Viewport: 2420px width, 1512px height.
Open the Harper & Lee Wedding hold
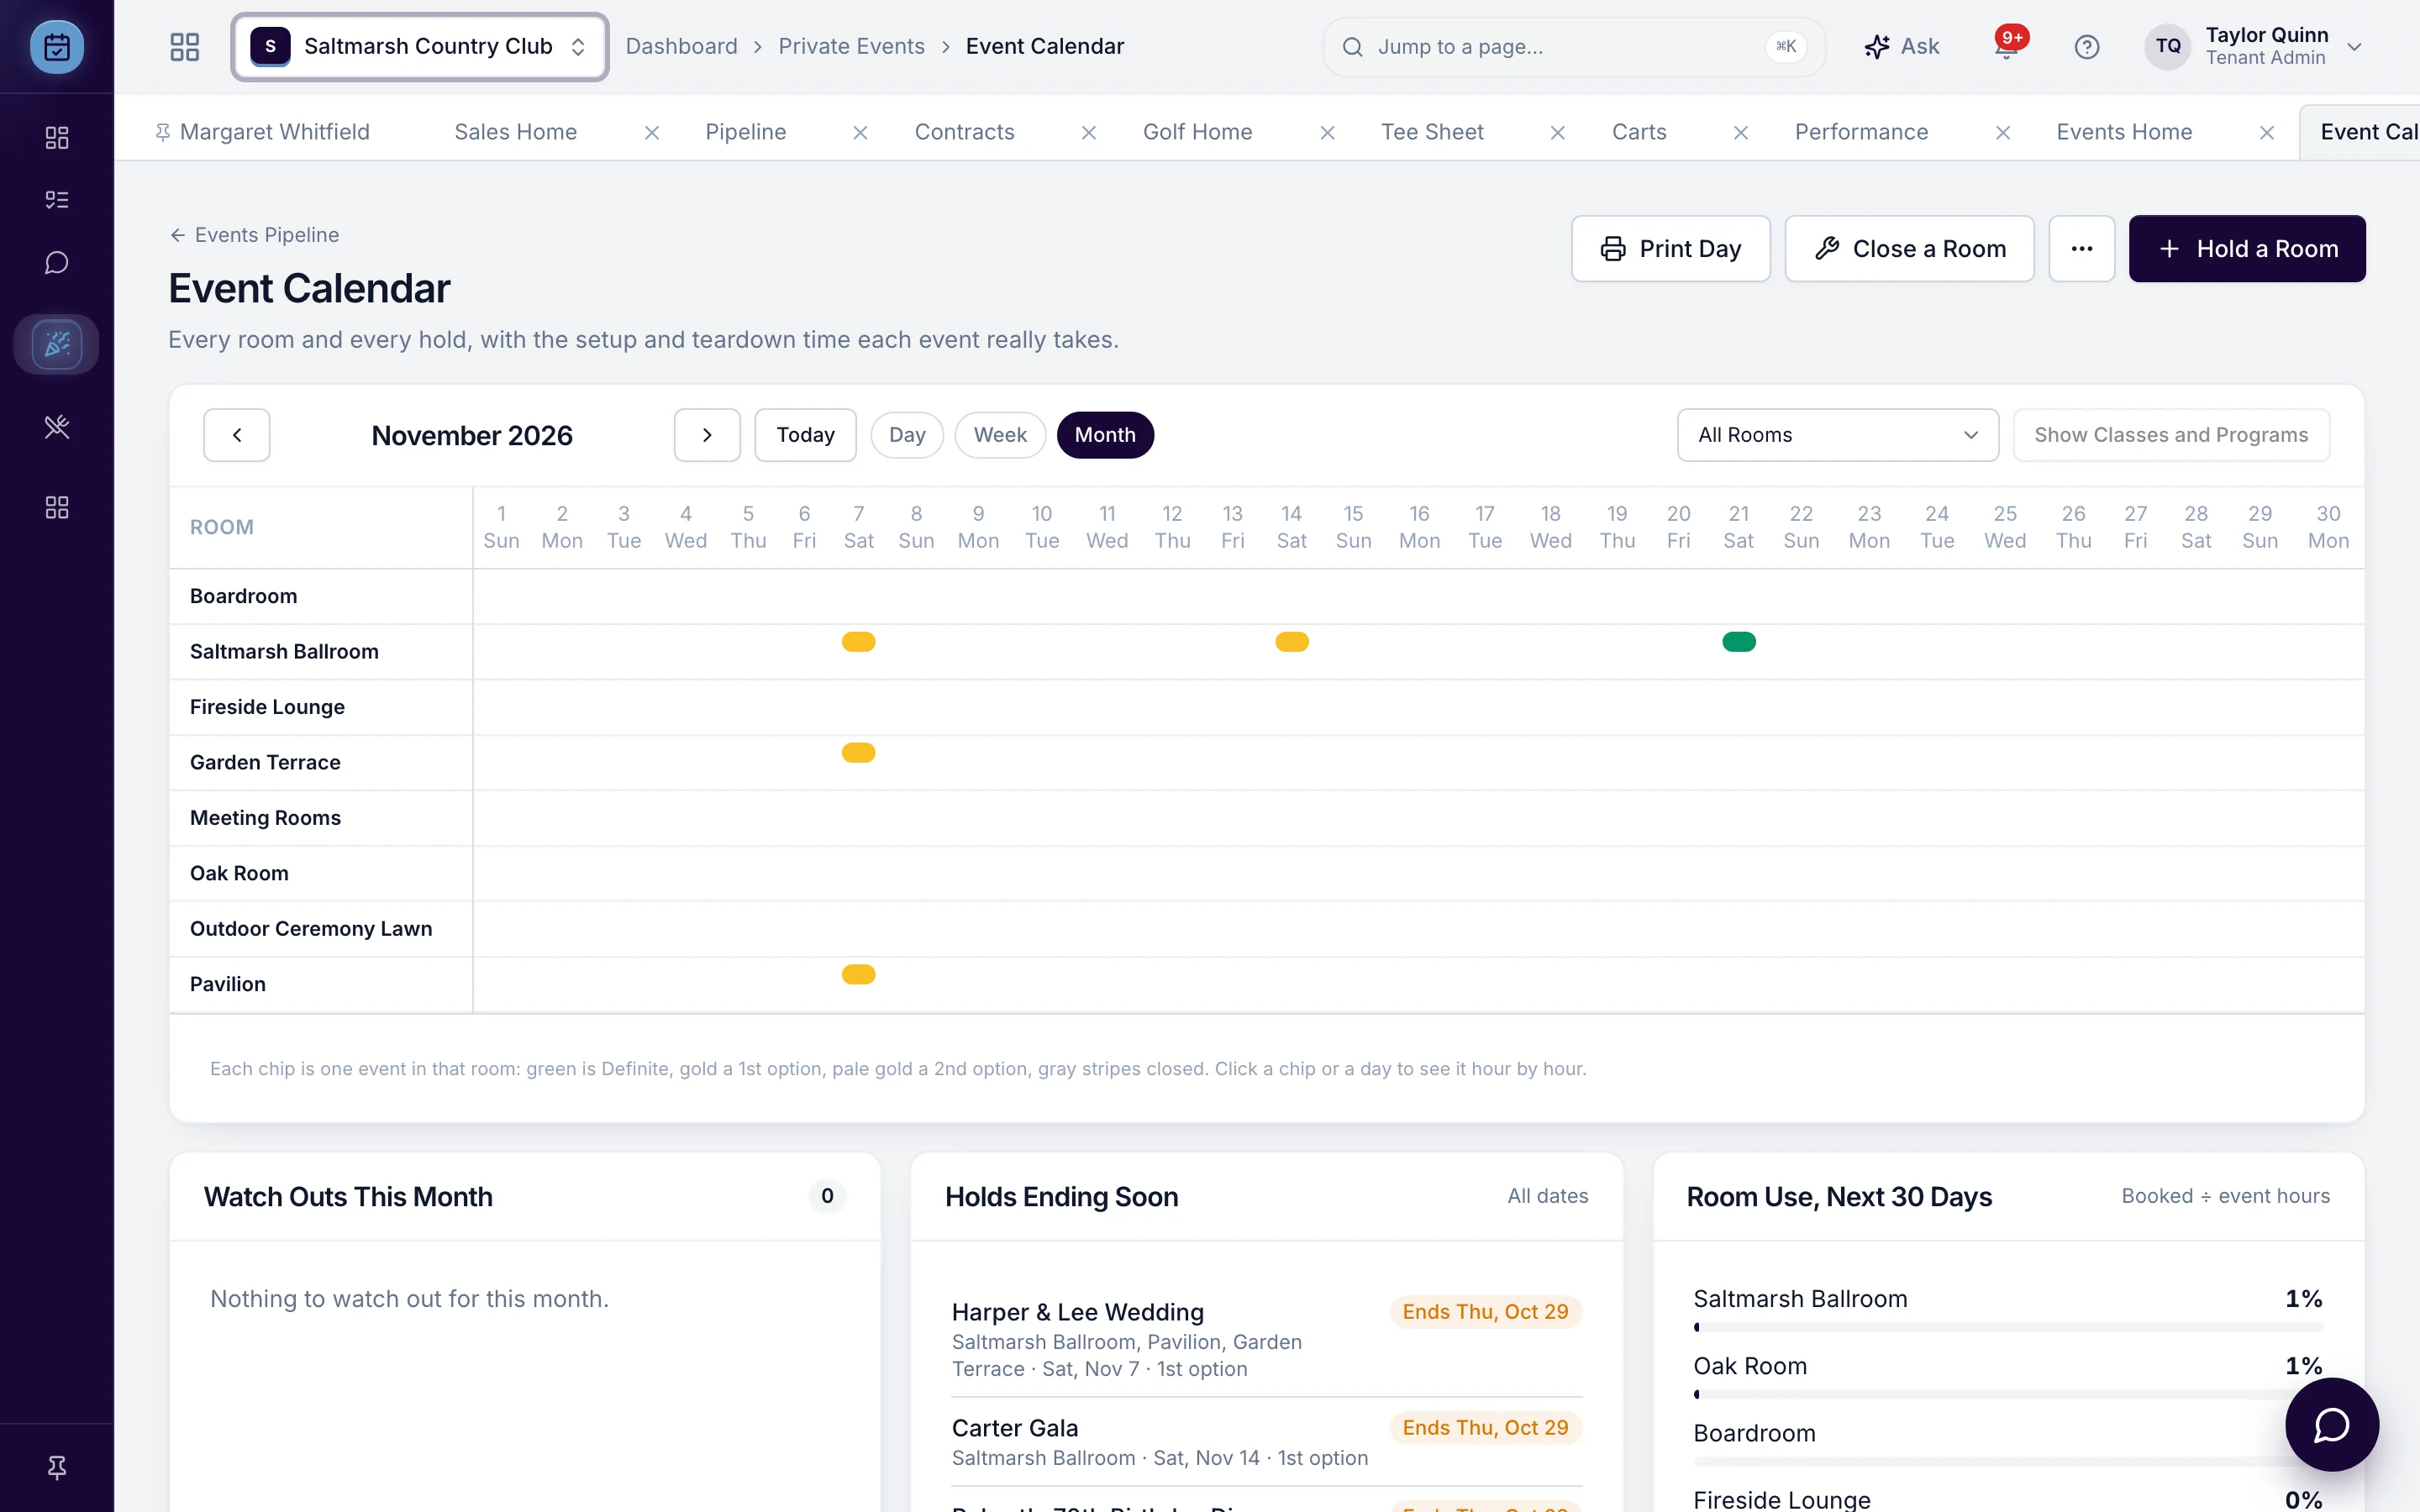pos(1266,1339)
